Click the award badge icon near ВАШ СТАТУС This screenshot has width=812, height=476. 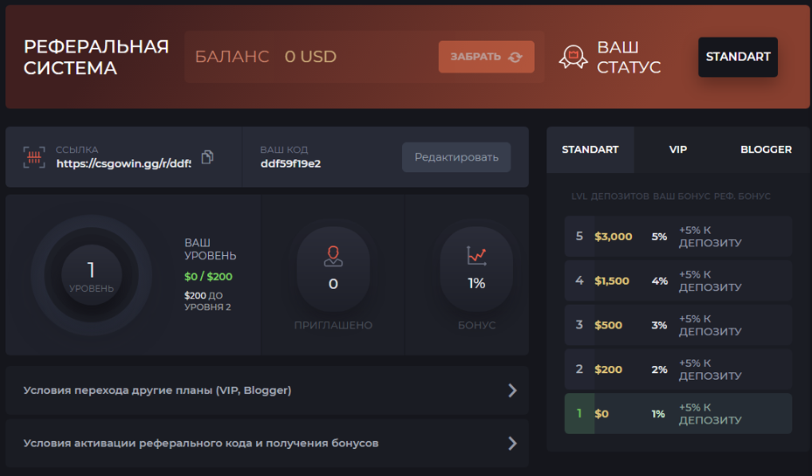tap(573, 57)
